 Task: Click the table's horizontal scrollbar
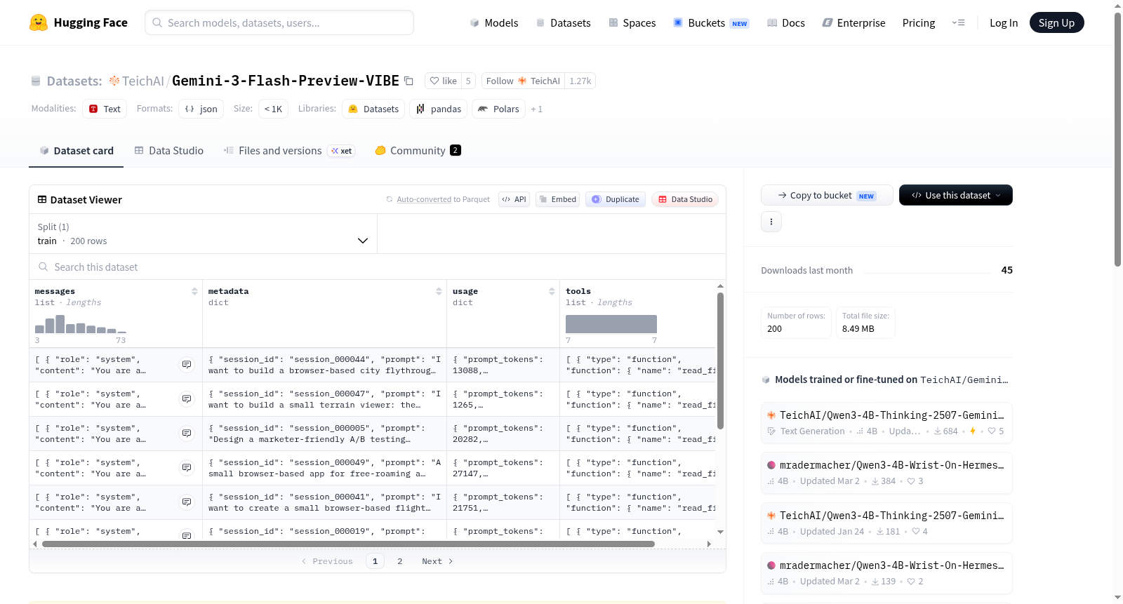coord(348,544)
